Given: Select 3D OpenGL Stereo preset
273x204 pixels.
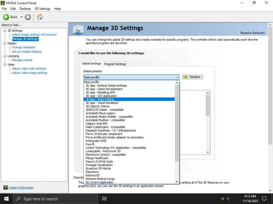Looking at the screenshot, I should (x=129, y=106).
